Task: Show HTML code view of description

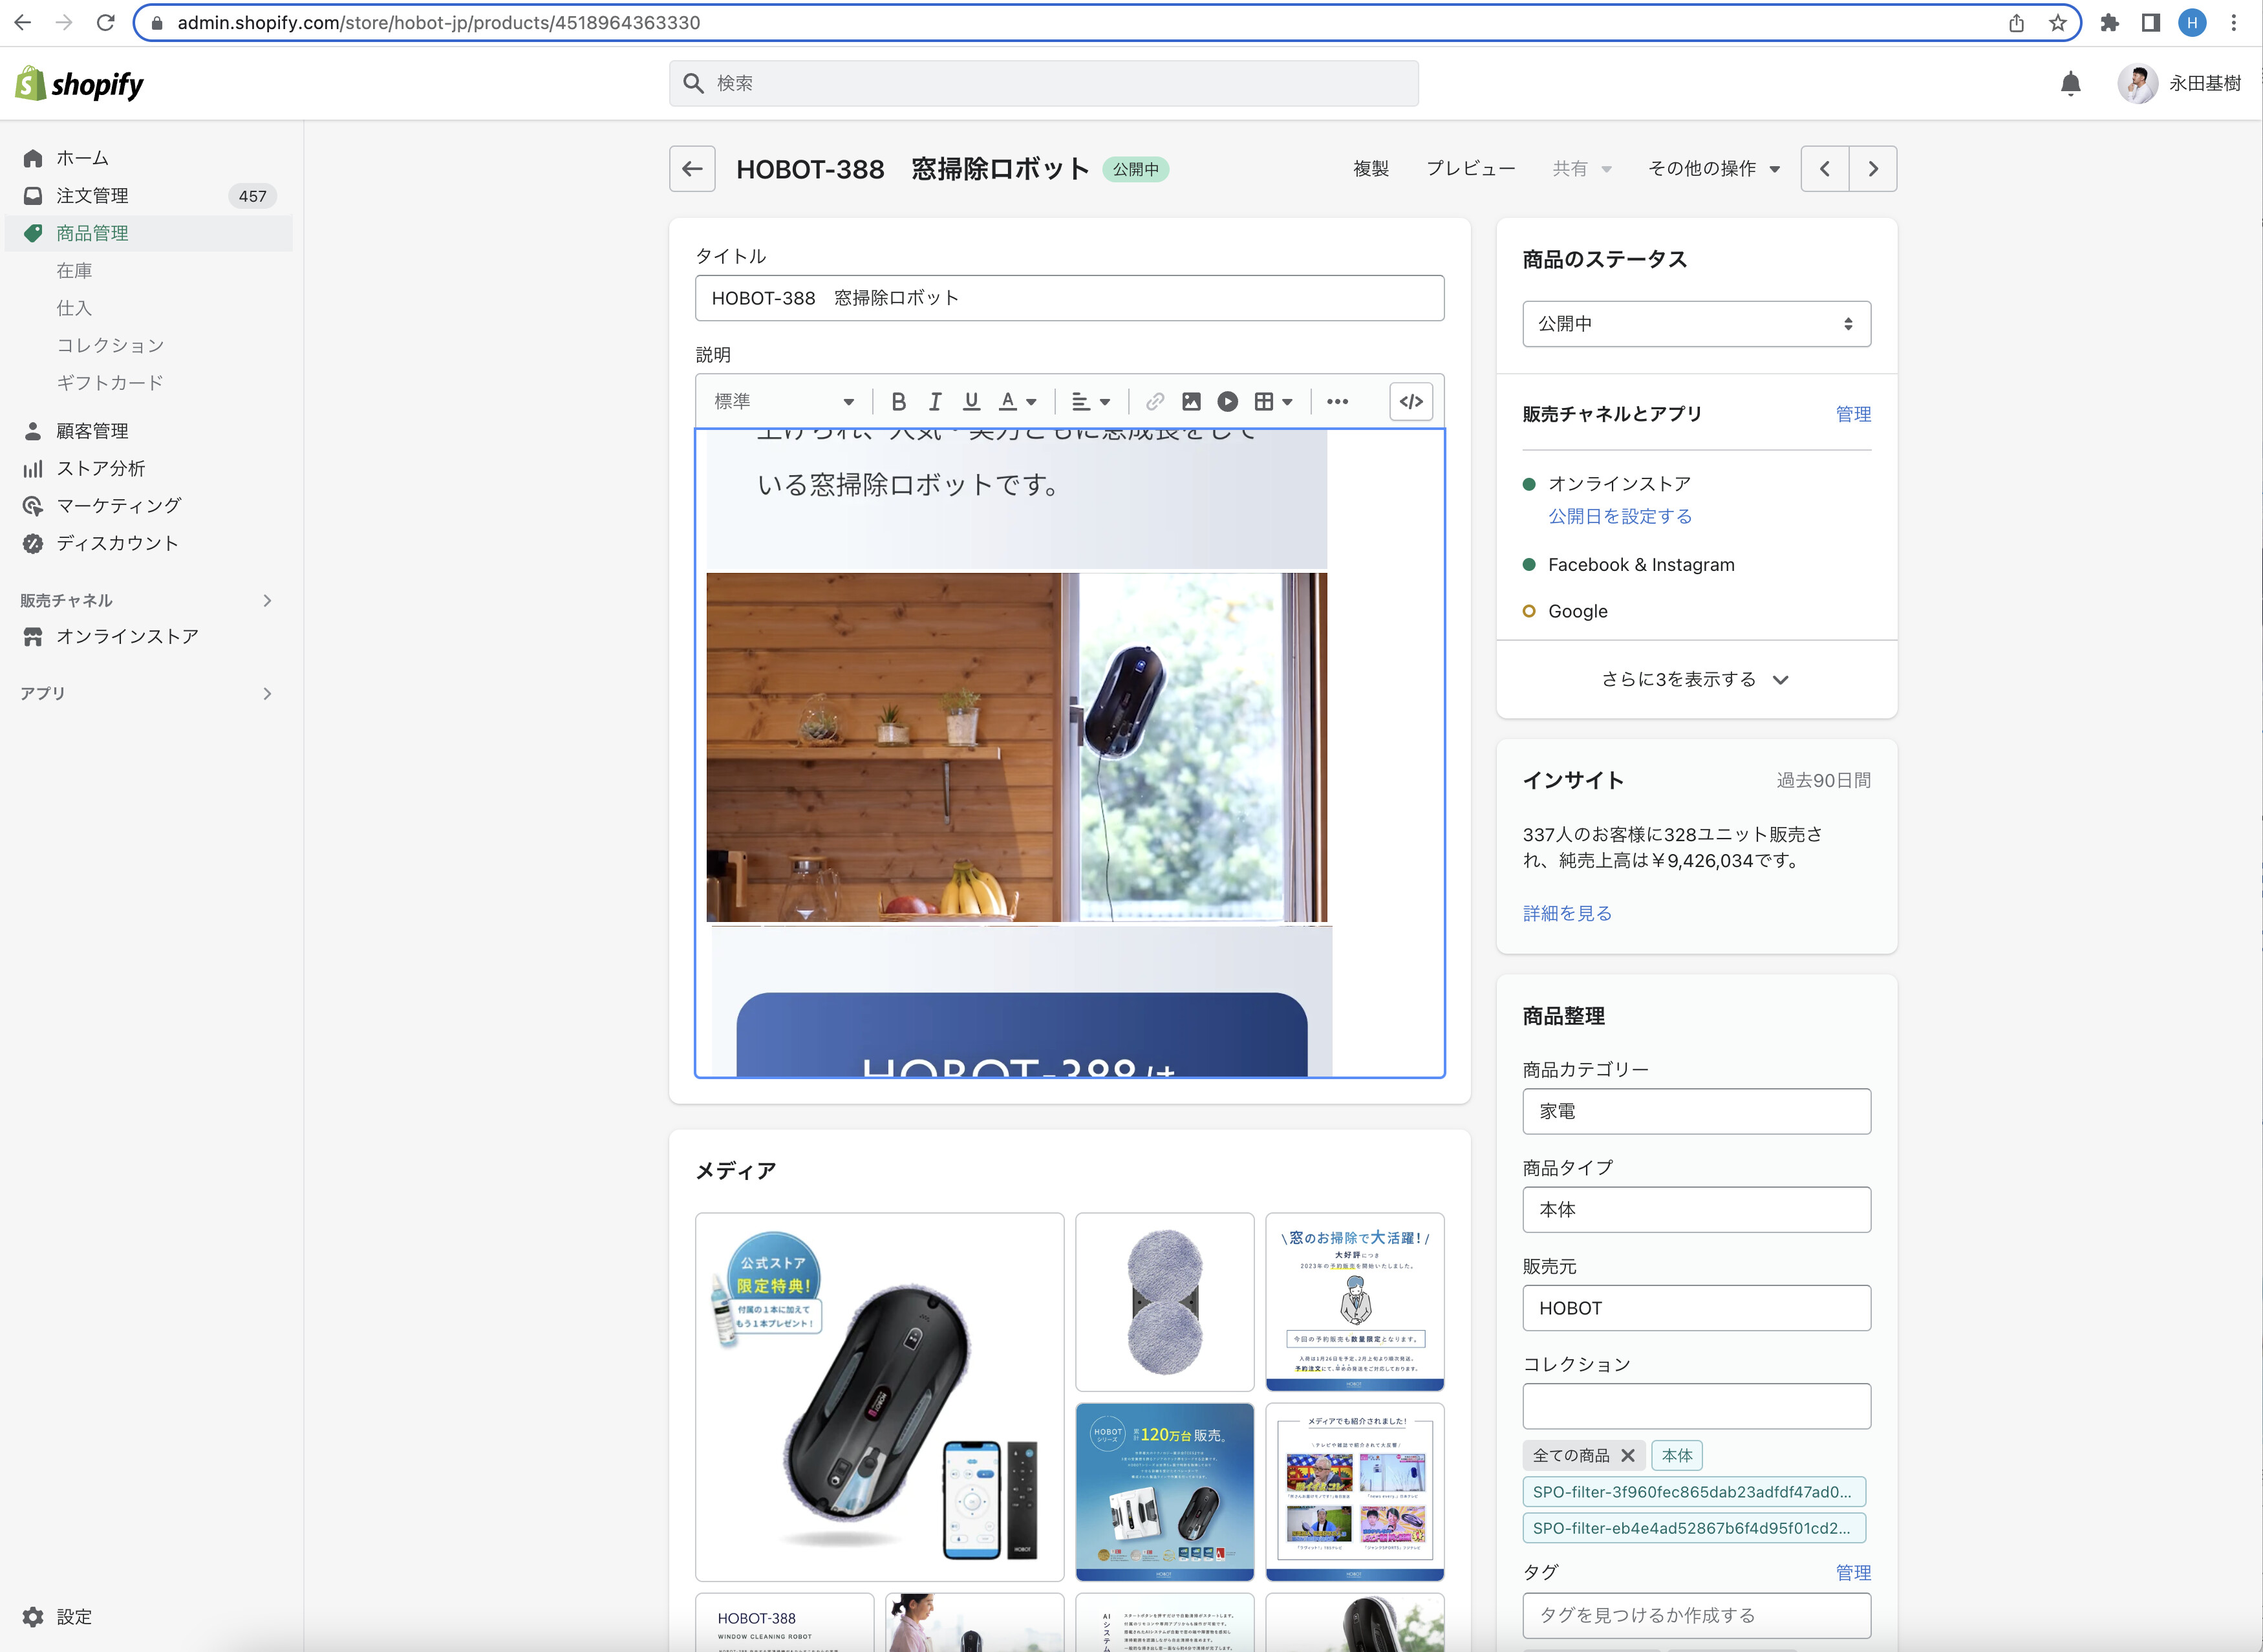Action: [1410, 402]
